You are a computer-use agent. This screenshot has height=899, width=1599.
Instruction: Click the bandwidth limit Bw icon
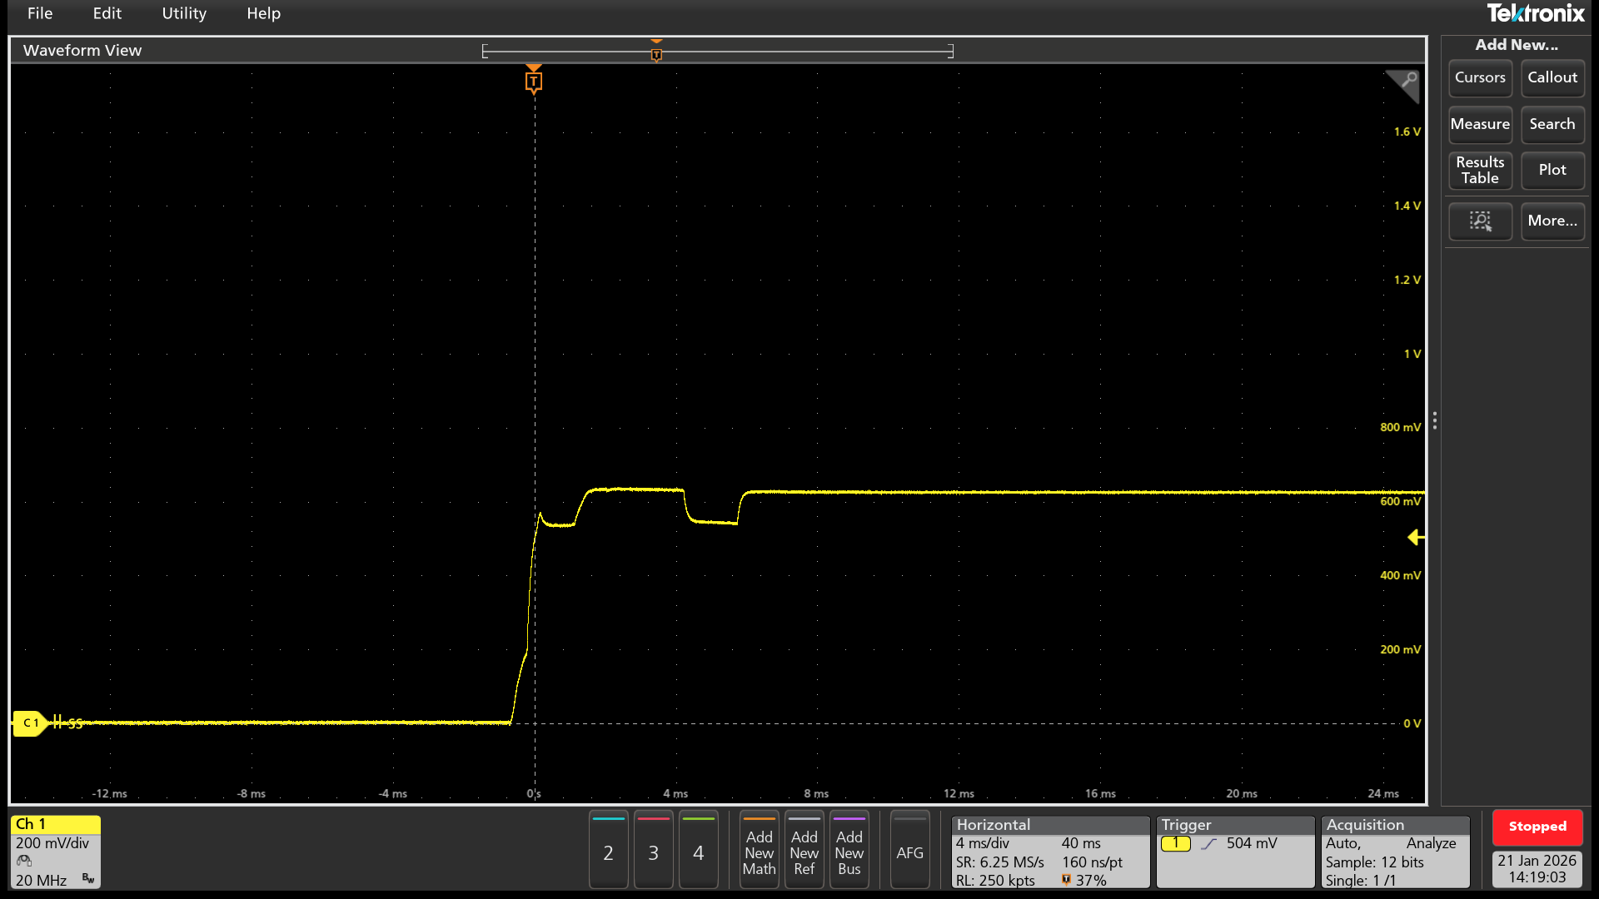pyautogui.click(x=88, y=879)
